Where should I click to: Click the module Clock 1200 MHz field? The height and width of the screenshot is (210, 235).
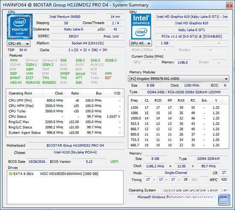192,85
